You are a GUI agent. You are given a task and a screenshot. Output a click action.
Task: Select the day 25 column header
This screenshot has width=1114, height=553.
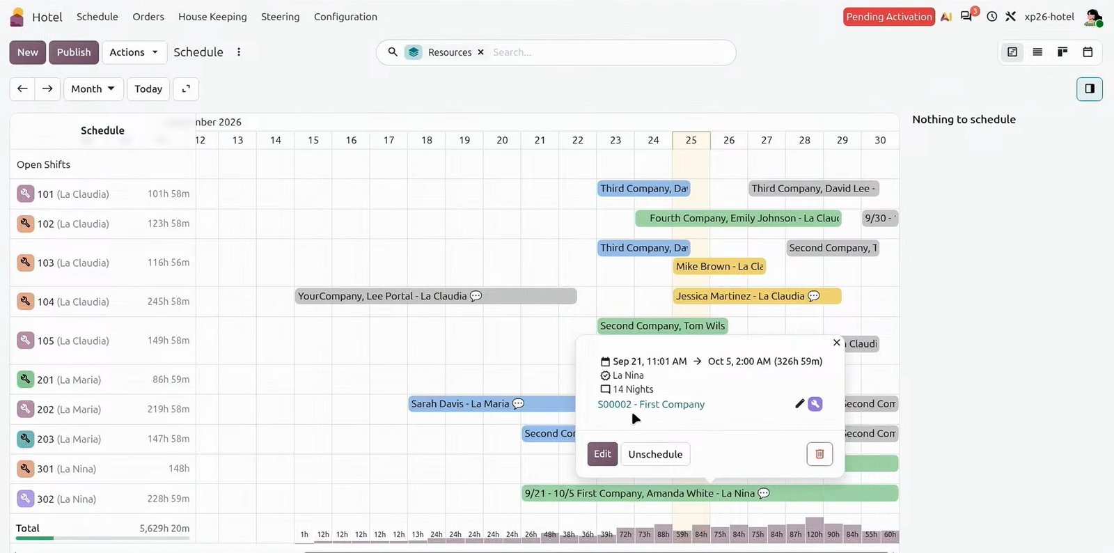(x=691, y=140)
